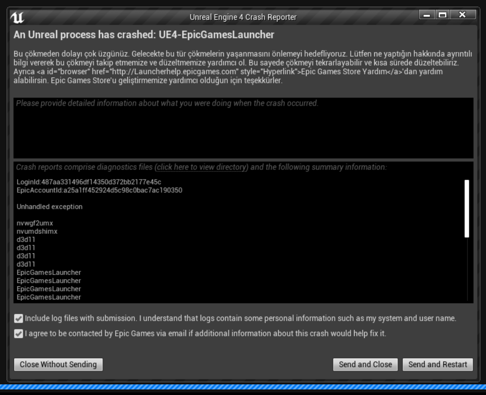Select the LoginId line in summary

[89, 182]
